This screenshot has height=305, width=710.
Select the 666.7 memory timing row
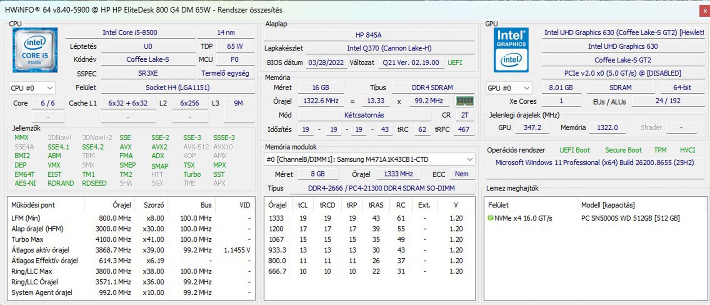369,271
